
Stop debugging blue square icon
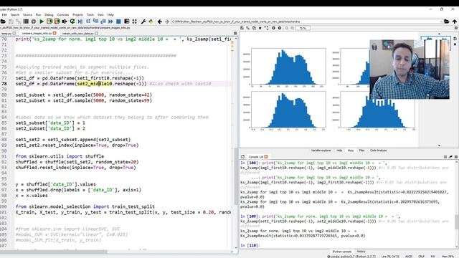point(118,21)
